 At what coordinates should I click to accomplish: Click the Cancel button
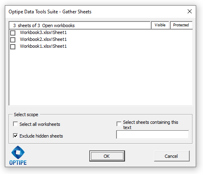pyautogui.click(x=172, y=156)
